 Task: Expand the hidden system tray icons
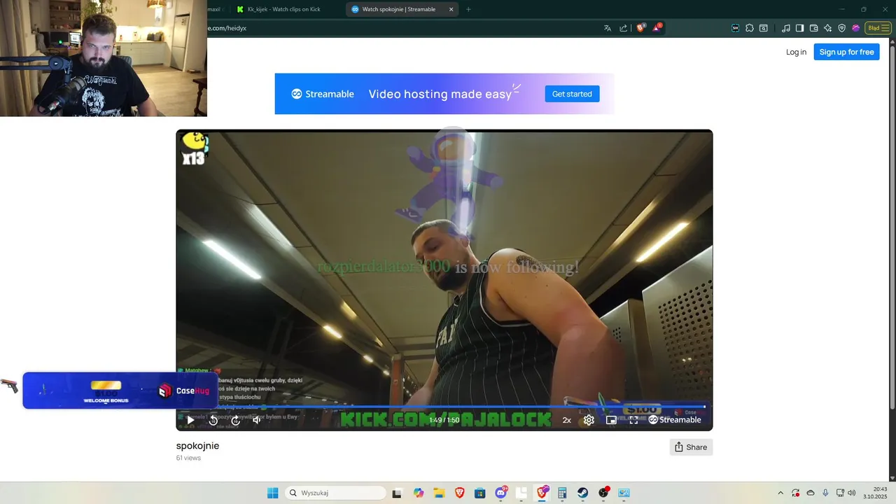[780, 493]
